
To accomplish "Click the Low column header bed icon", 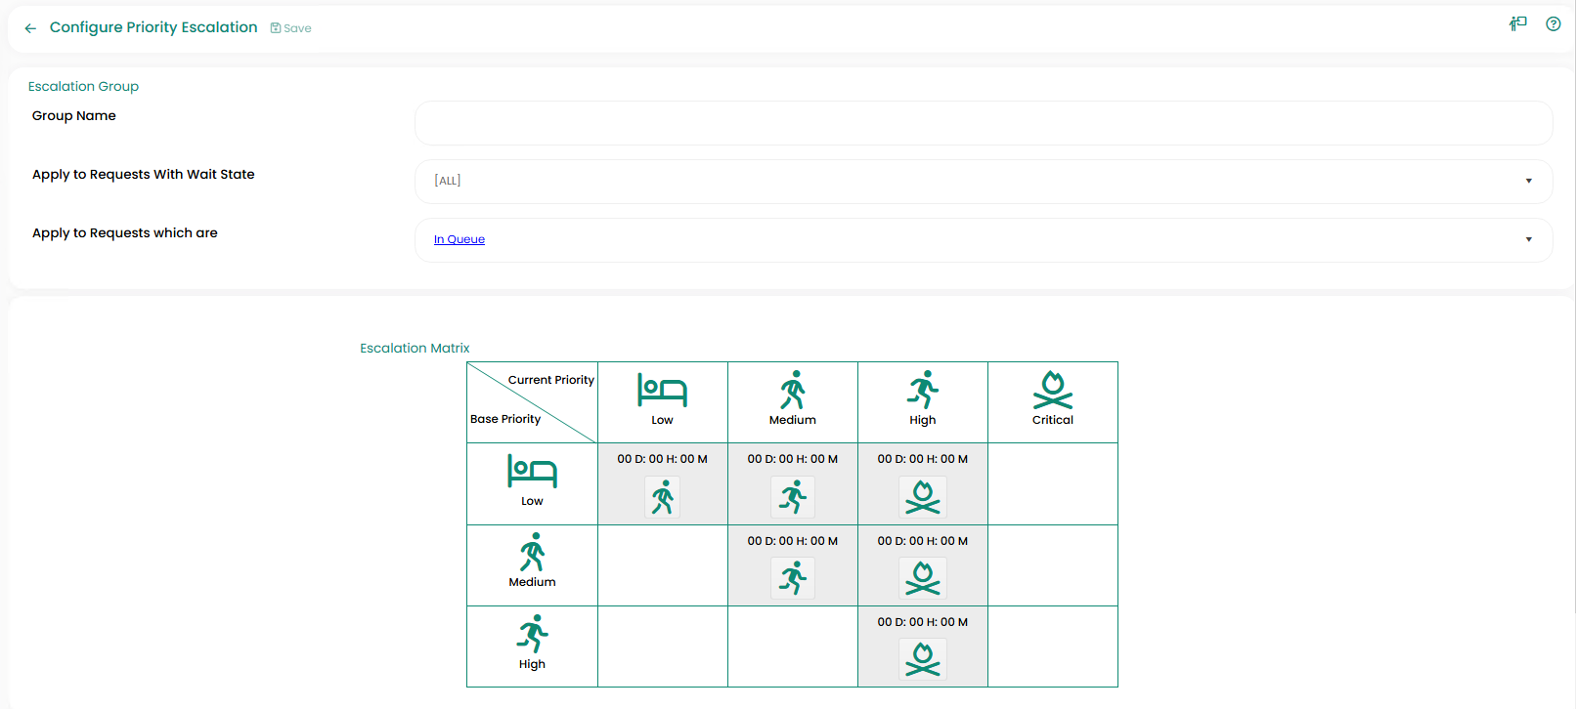I will click(662, 390).
